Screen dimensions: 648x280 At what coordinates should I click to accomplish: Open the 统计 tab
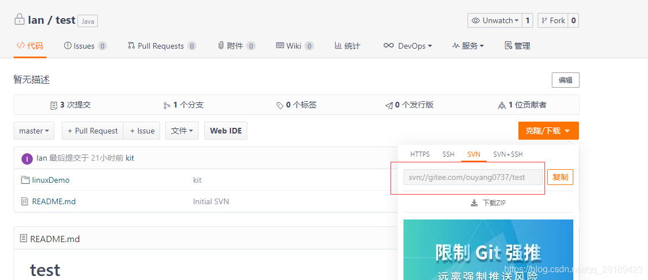coord(347,45)
